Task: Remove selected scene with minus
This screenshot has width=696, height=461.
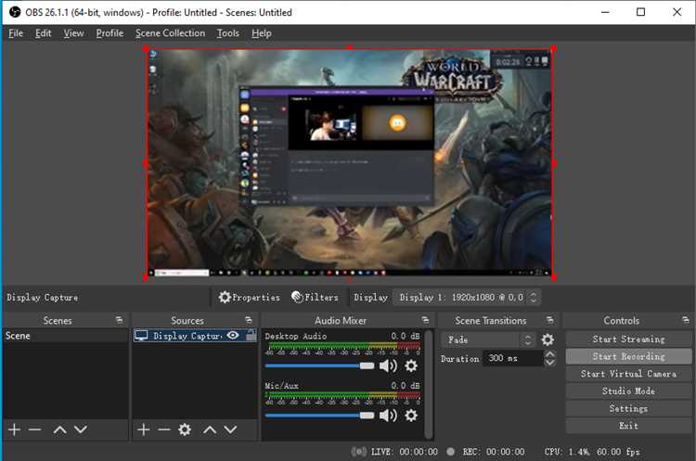Action: 34,429
